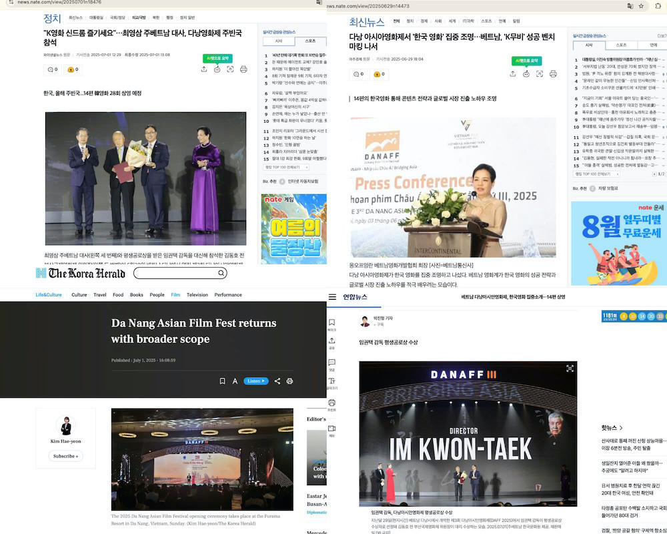Expand the Im Kwon-taek photo to fullscreen
Viewport: 667px width, 534px height.
coord(570,368)
